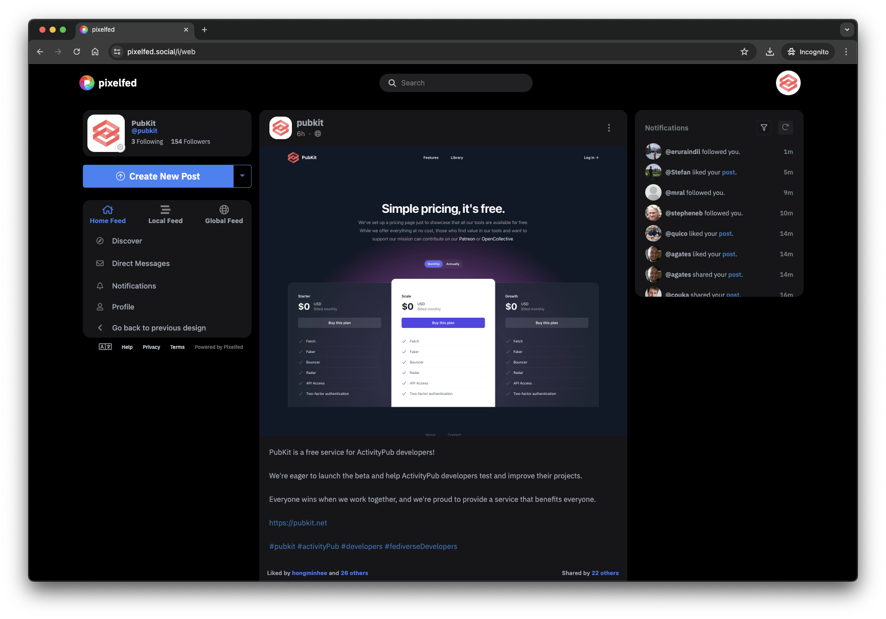Click the Incognito indicator button

pos(808,52)
